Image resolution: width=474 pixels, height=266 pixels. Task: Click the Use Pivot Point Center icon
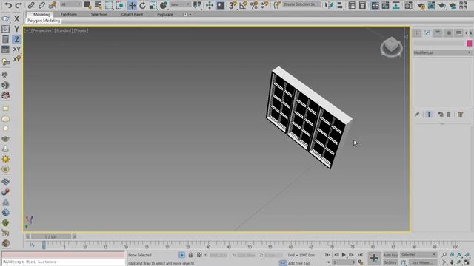click(197, 5)
